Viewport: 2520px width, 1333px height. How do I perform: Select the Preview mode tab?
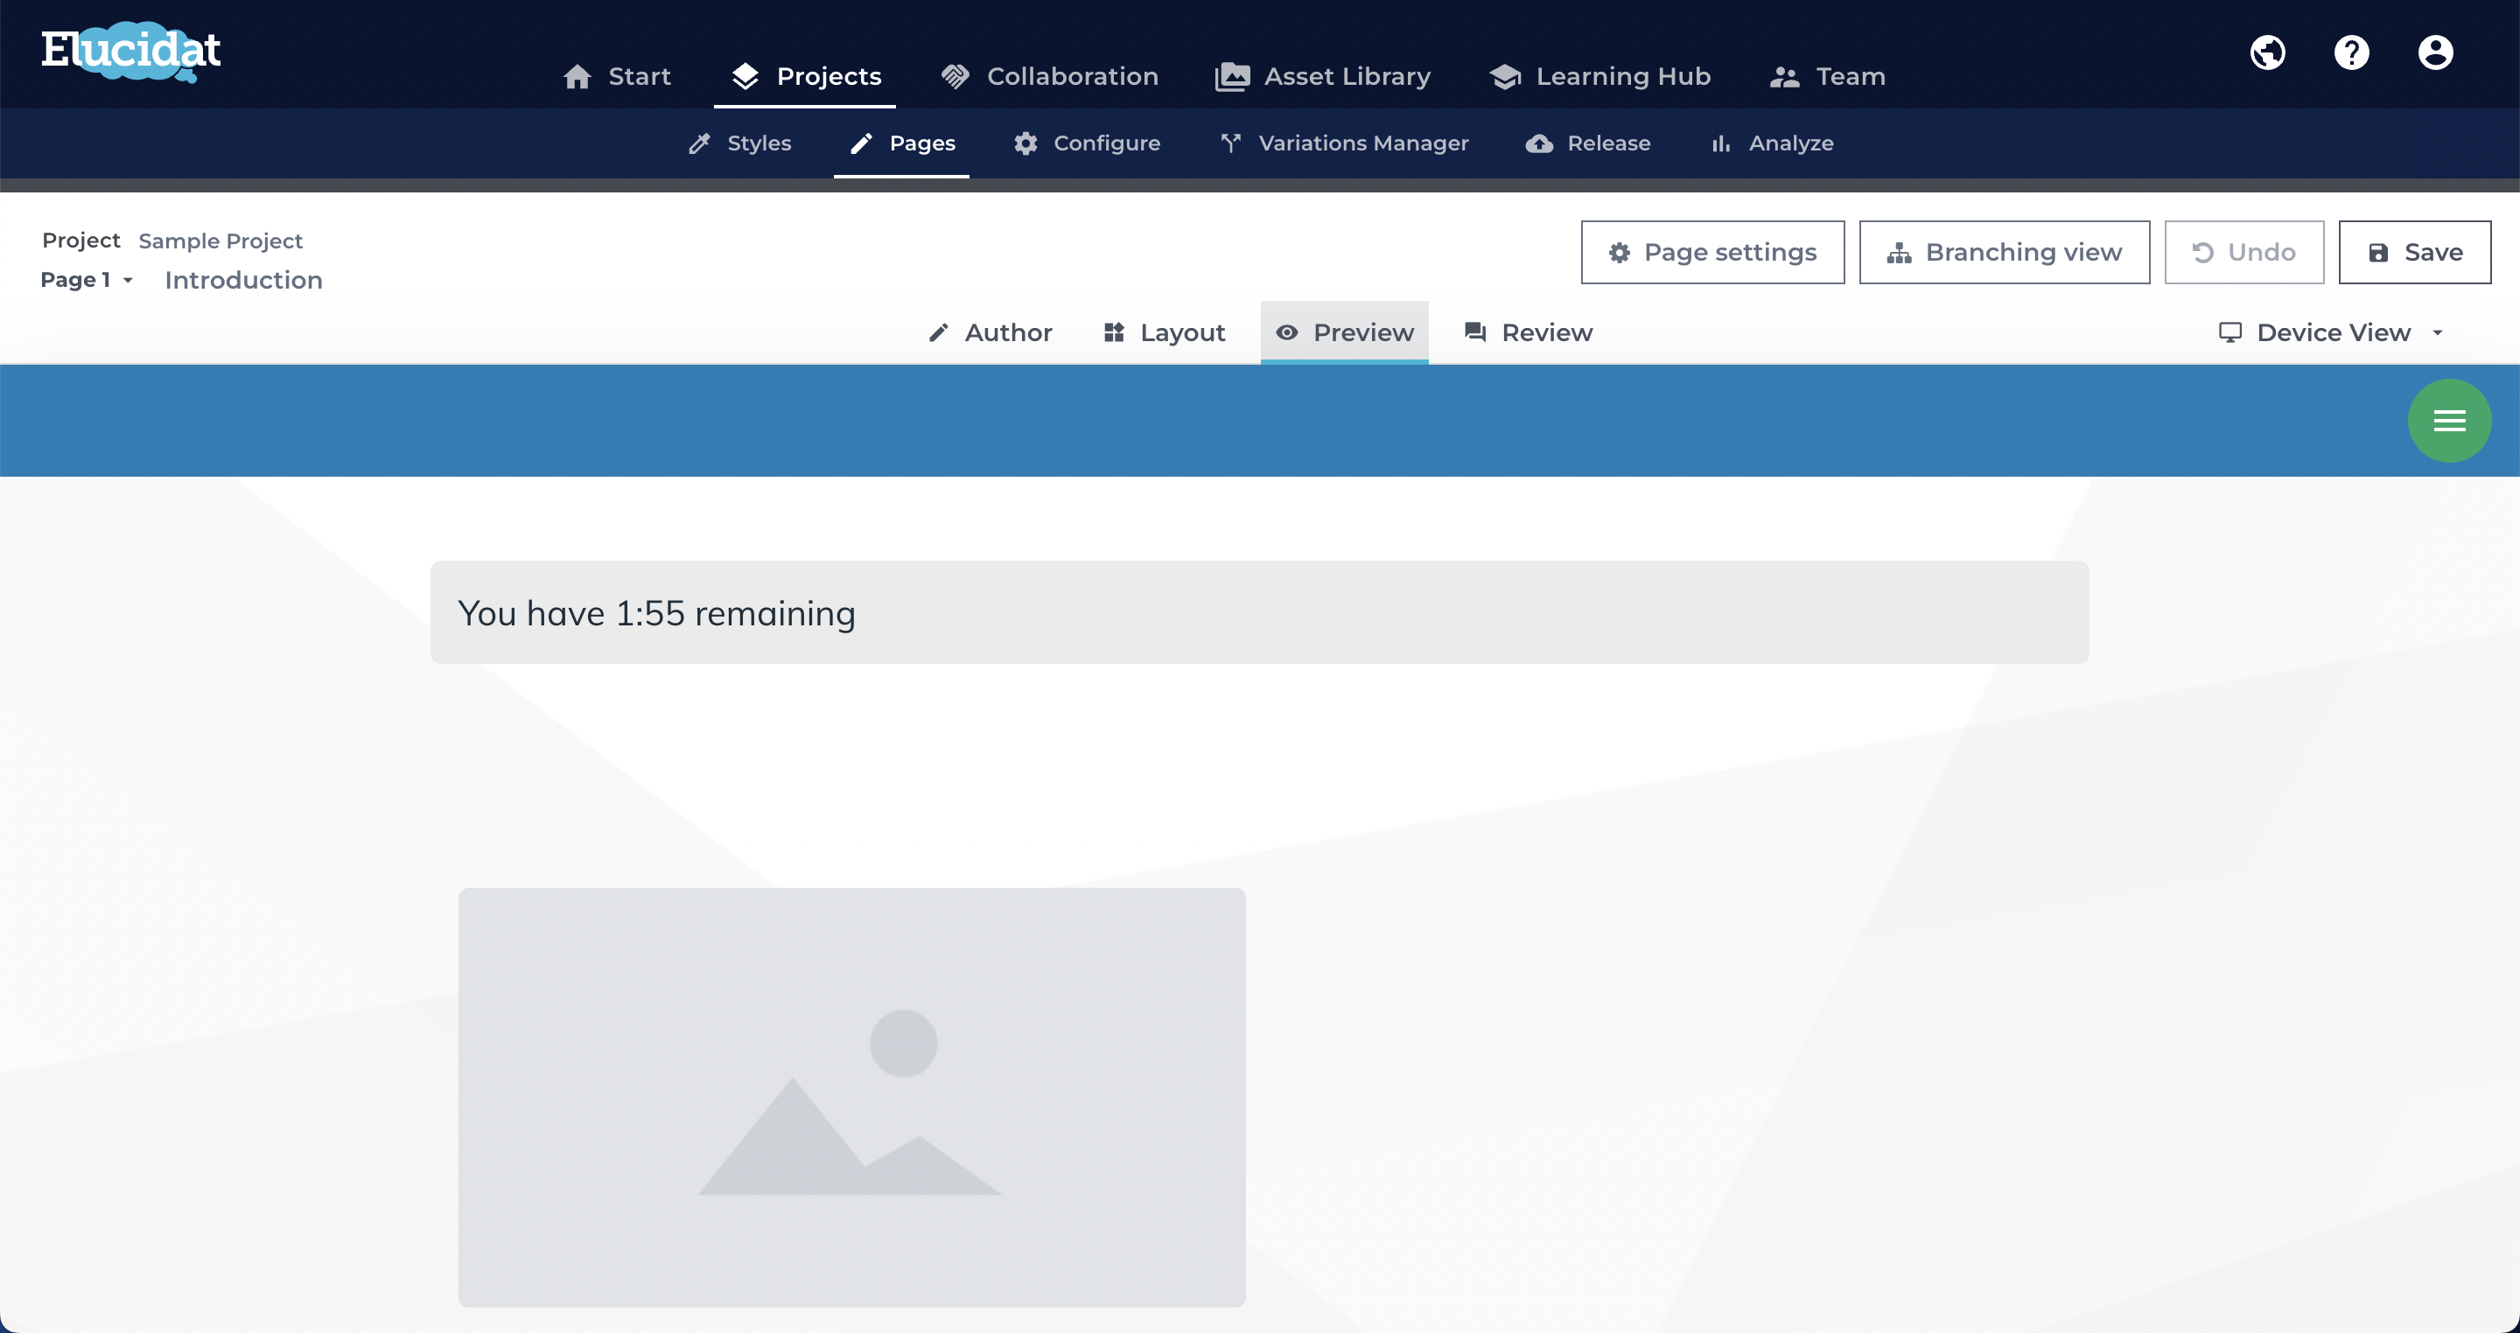pos(1344,332)
